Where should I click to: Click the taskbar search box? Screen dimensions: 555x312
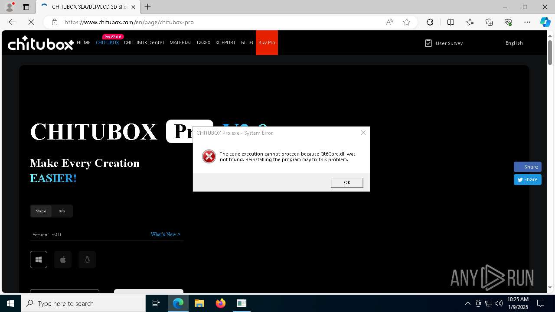[x=83, y=303]
